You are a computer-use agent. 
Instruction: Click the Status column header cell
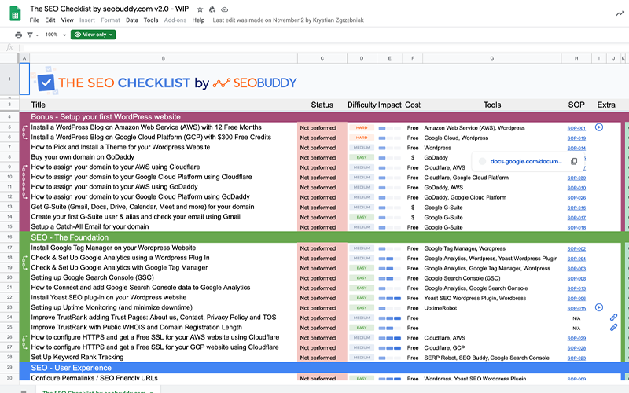coord(322,105)
